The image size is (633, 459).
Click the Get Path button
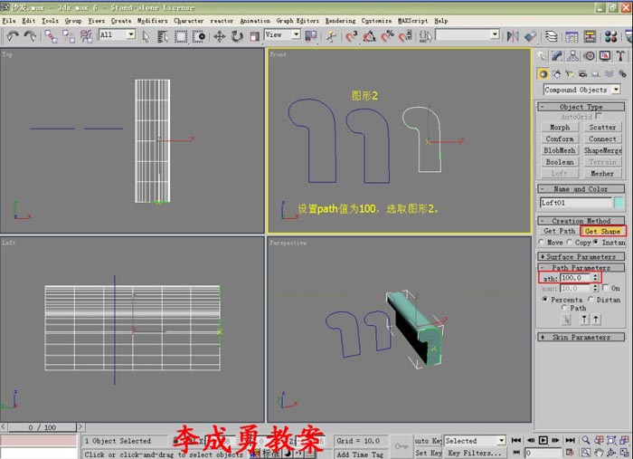coord(559,231)
